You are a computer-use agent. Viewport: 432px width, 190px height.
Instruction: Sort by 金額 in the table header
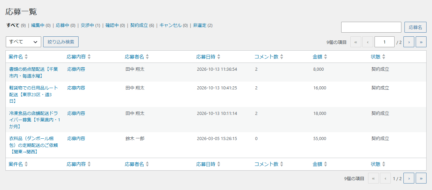pyautogui.click(x=320, y=57)
